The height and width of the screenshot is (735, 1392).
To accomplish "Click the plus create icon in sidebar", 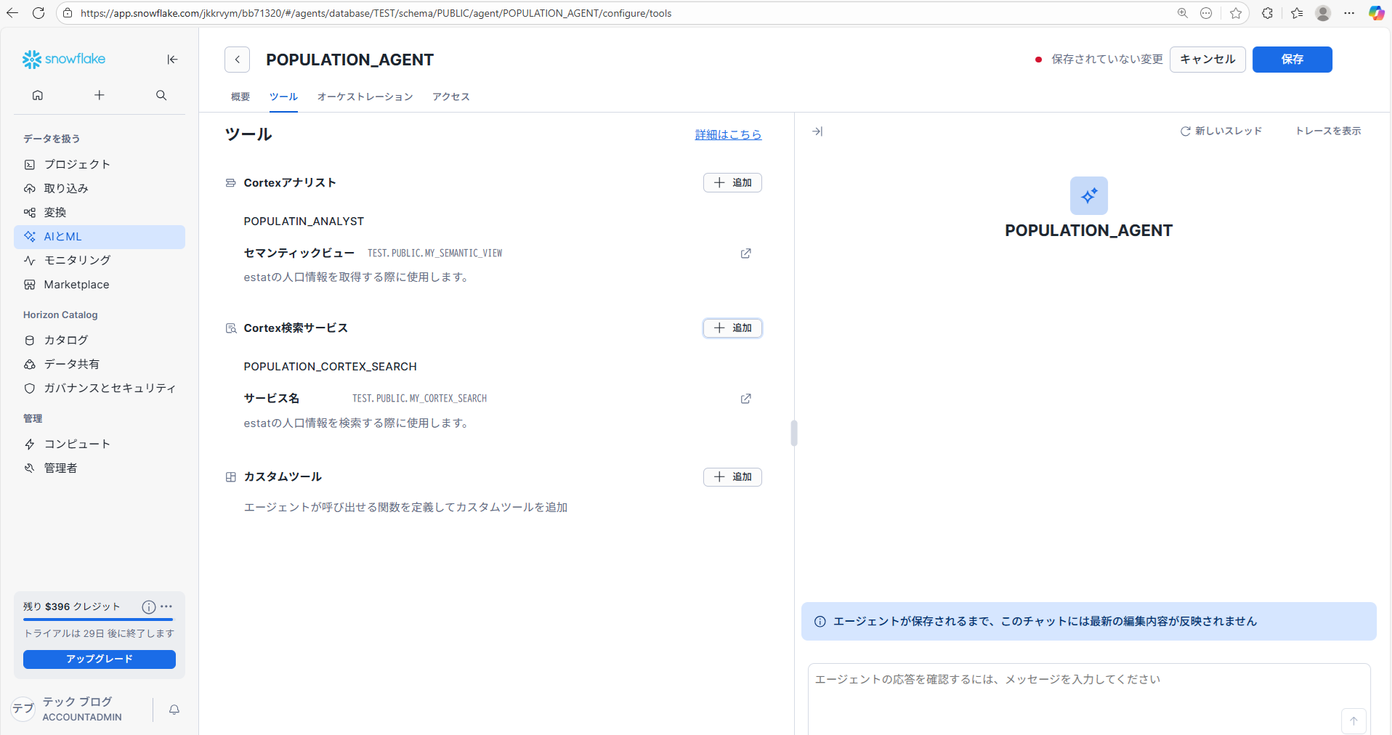I will [100, 95].
